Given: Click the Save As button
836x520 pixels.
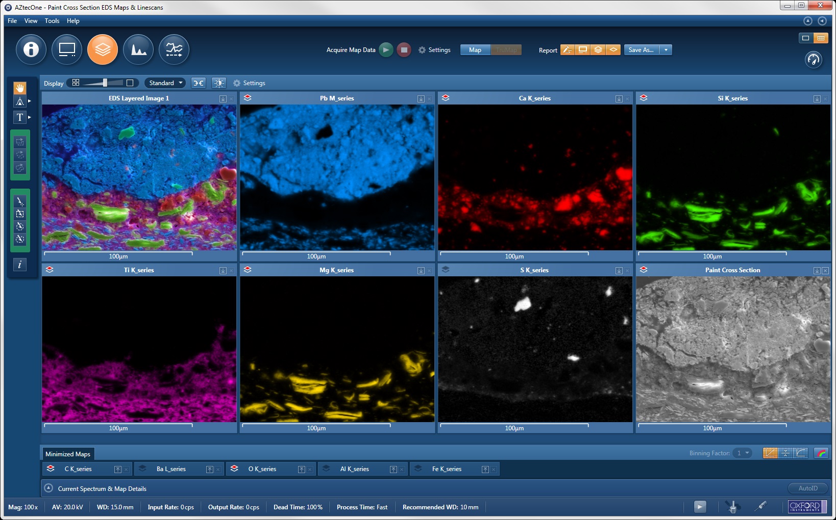Looking at the screenshot, I should point(641,50).
